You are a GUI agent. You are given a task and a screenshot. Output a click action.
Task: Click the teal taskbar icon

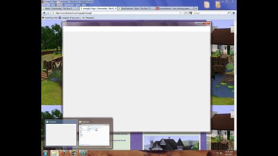pyautogui.click(x=83, y=153)
